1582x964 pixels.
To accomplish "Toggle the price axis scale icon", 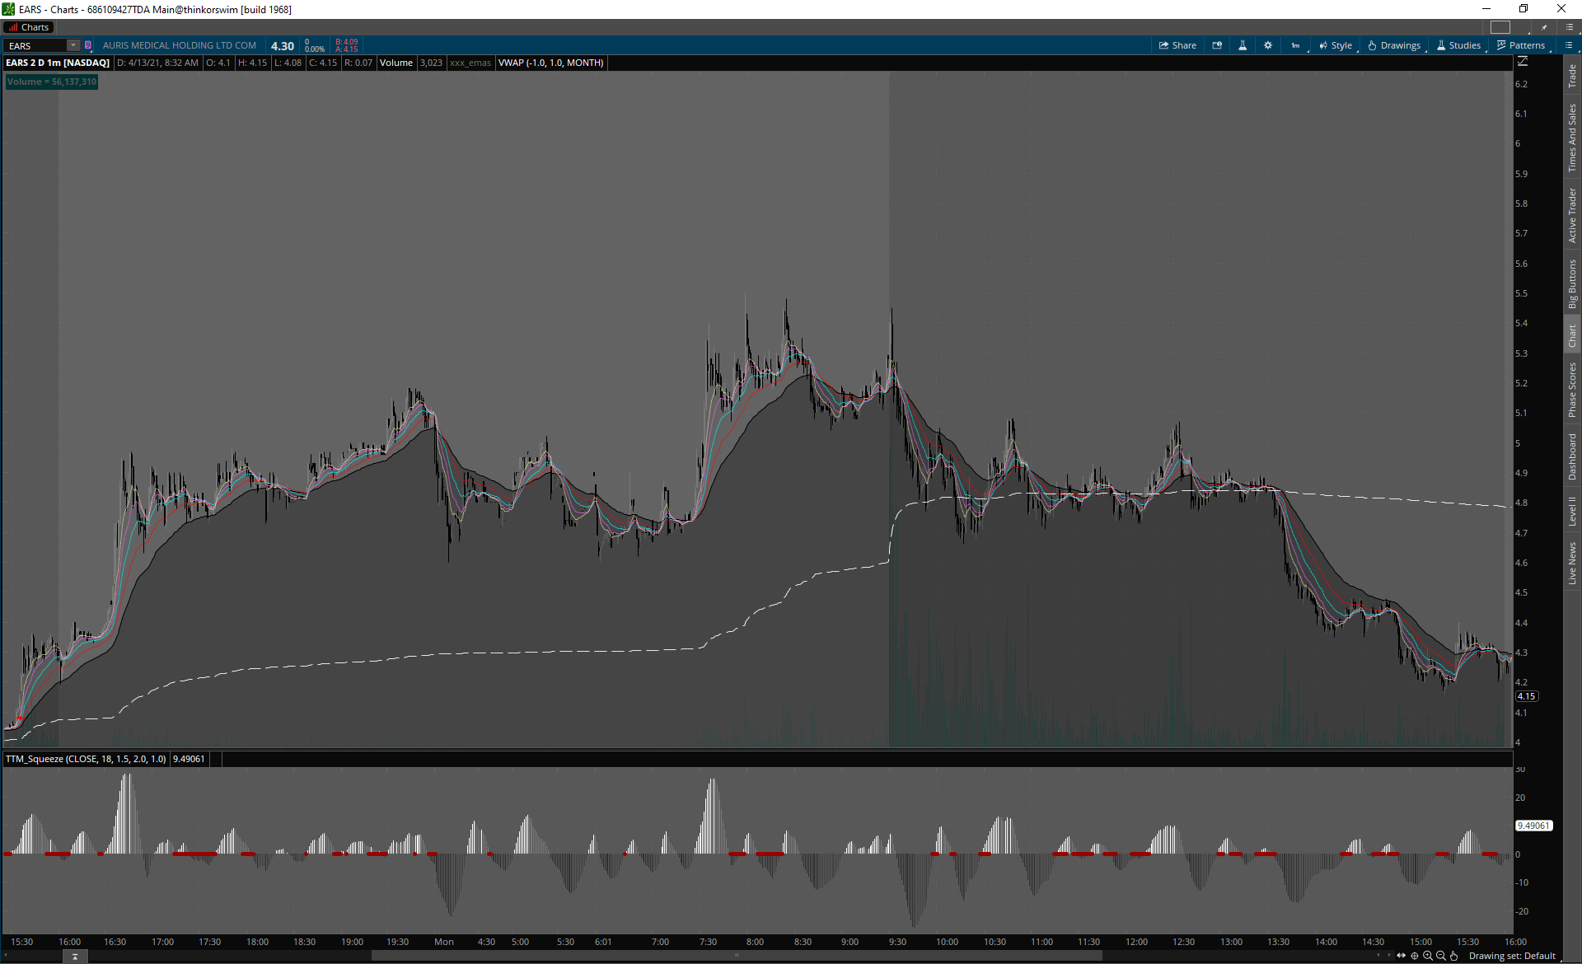I will [1523, 62].
